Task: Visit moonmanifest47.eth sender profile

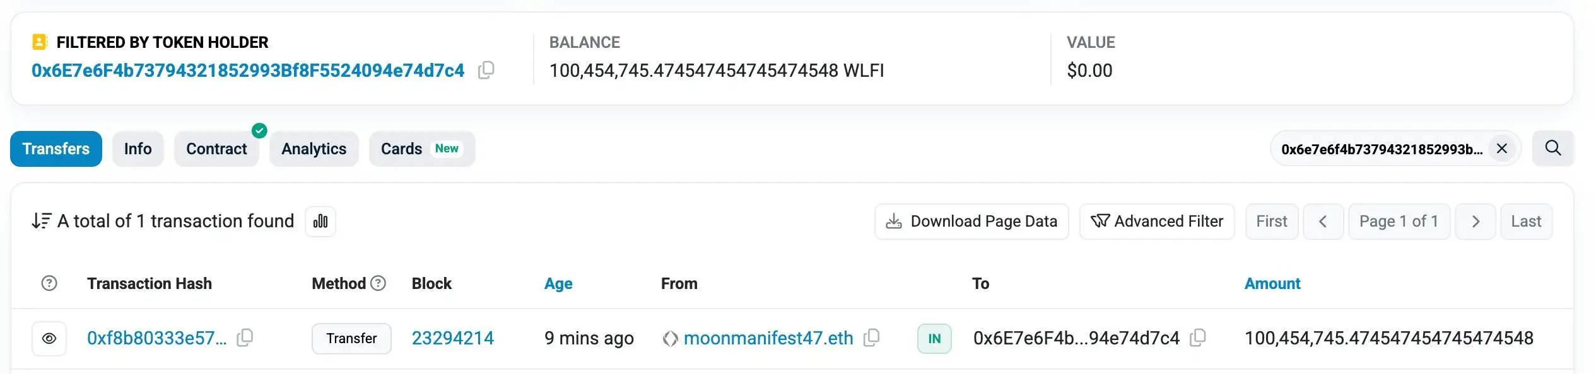Action: click(x=769, y=338)
